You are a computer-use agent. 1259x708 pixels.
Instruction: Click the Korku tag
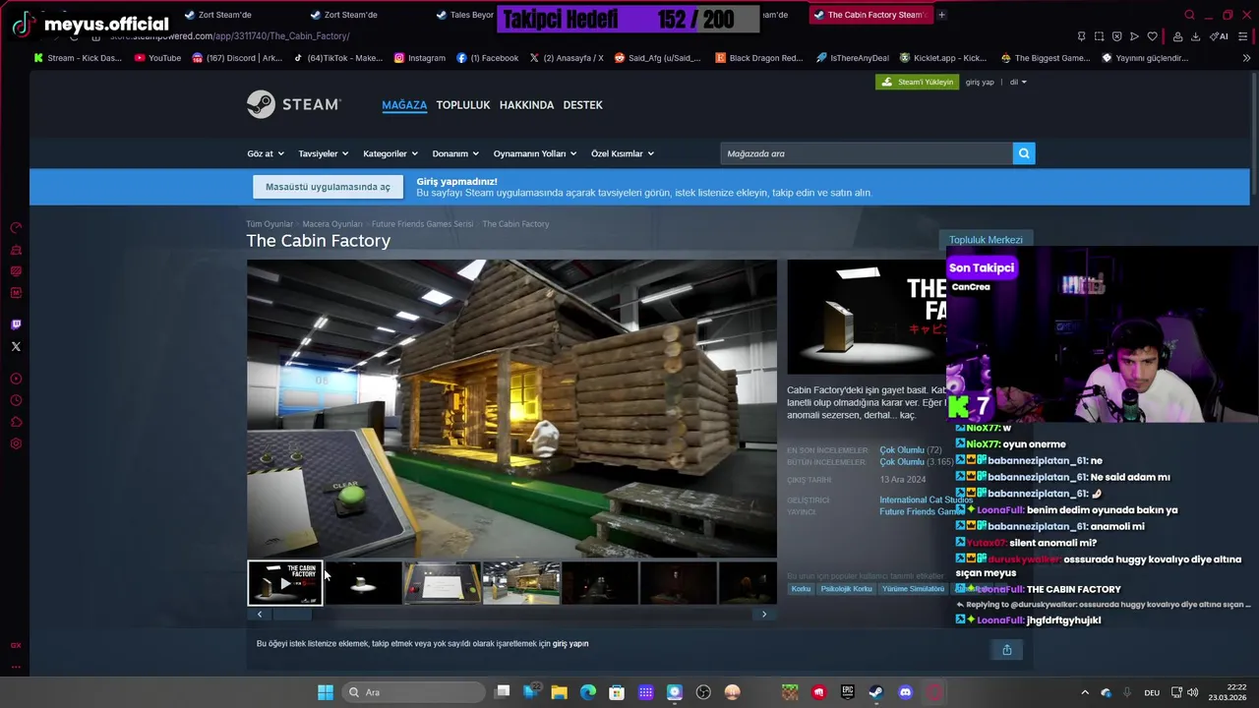click(x=801, y=589)
